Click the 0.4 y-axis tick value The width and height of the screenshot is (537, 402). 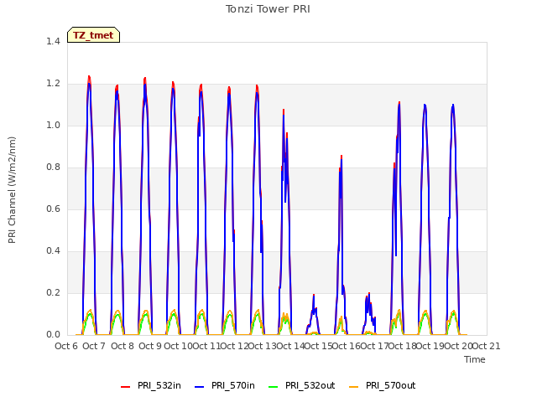53,251
